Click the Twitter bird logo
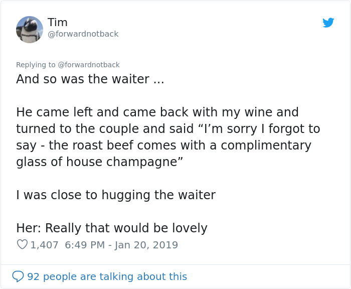 328,23
